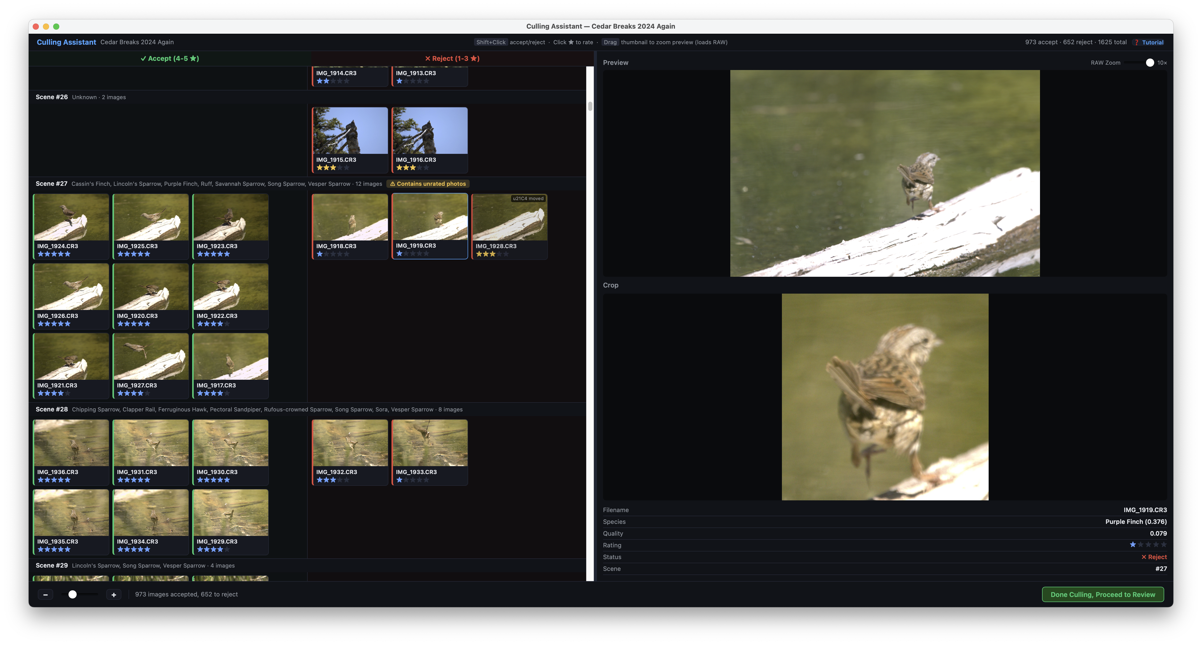Collapse the Scene #27 section header
Image resolution: width=1202 pixels, height=645 pixels.
pos(51,183)
